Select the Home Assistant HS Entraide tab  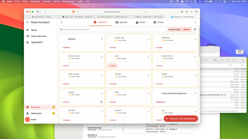coord(113,17)
